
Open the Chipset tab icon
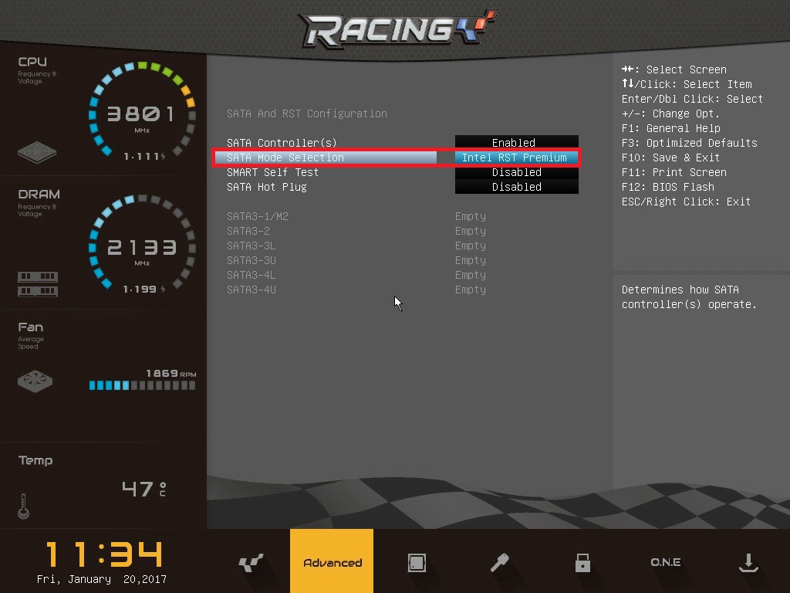coord(417,563)
